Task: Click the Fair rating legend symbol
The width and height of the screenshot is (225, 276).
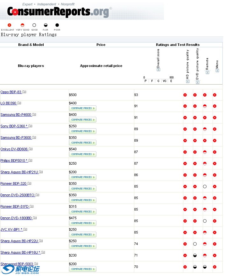Action: click(x=46, y=25)
